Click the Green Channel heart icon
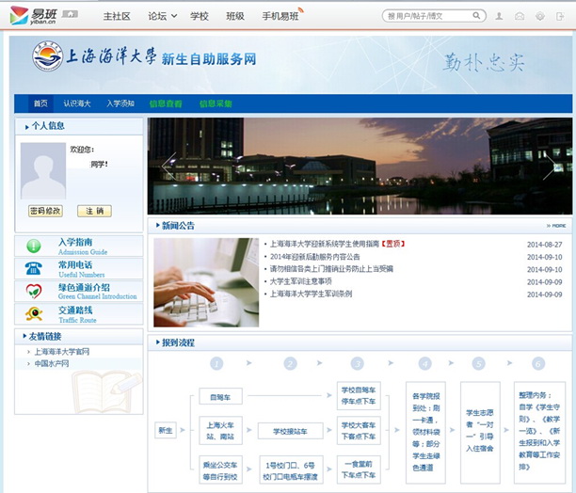The width and height of the screenshot is (576, 493). pos(34,291)
